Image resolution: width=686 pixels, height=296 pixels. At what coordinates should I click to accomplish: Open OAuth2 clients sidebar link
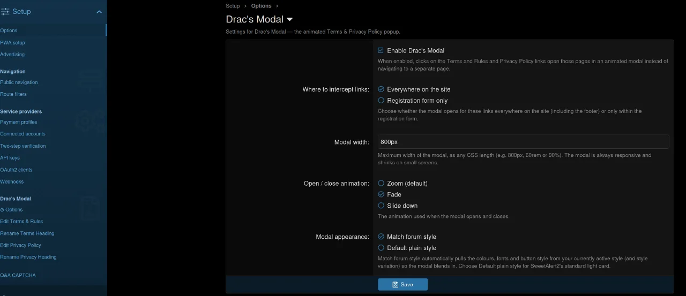pos(17,170)
